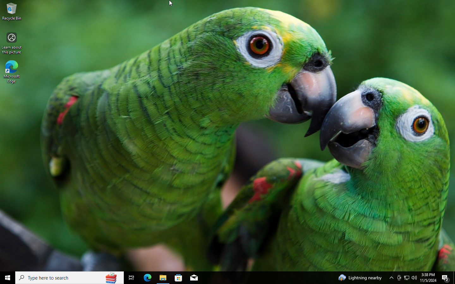Viewport: 455px width, 284px height.
Task: Click the Learn about this picture icon
Action: tap(11, 43)
